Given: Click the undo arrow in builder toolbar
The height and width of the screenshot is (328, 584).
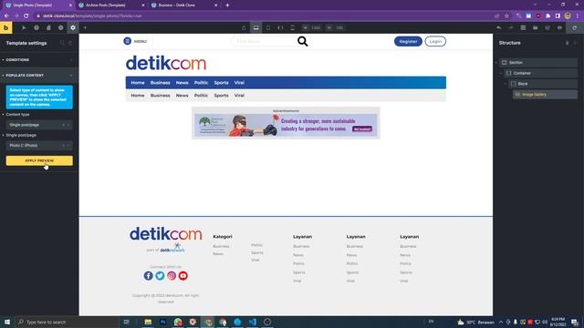Looking at the screenshot, I should pos(499,27).
